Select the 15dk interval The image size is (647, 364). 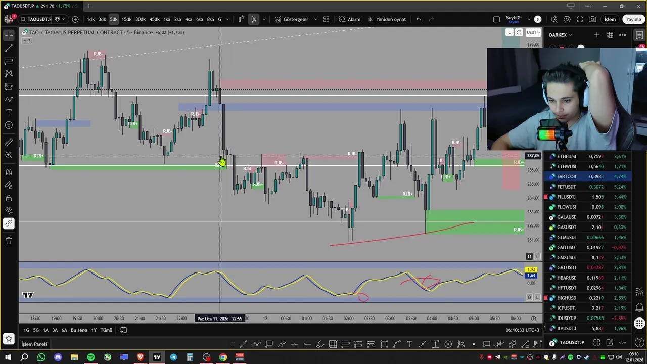pyautogui.click(x=126, y=19)
